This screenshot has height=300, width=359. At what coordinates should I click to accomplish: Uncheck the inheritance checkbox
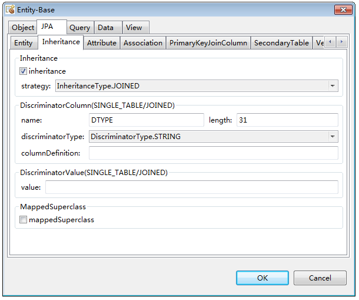(24, 71)
